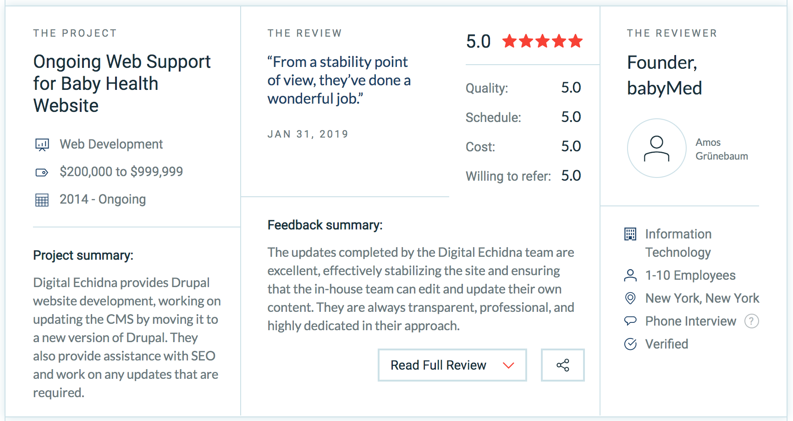Click the calendar icon beside 2014 - Ongoing

42,200
